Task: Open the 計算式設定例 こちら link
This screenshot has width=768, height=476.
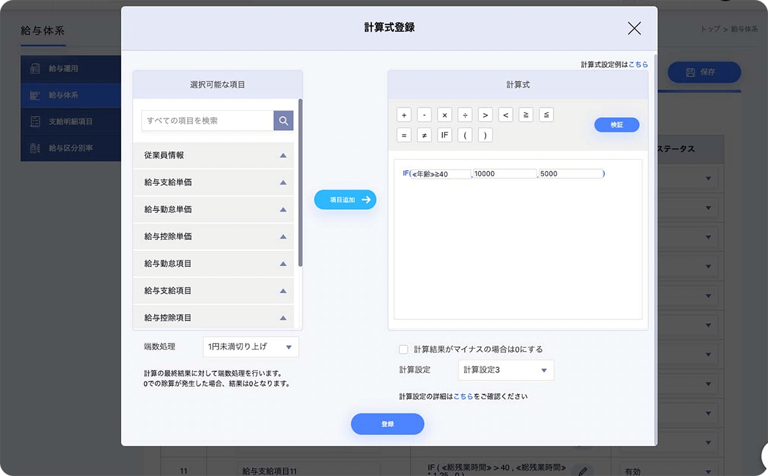Action: [x=638, y=65]
